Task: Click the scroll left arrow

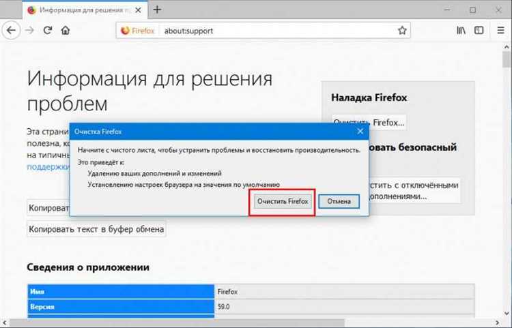Action: coord(5,323)
